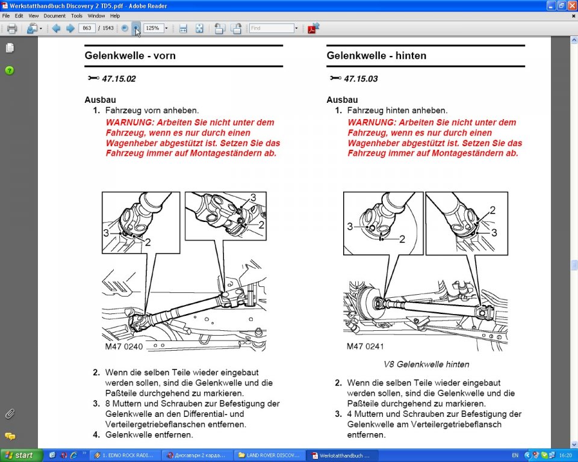Open the Comments panel icon
The image size is (578, 462).
tap(10, 436)
